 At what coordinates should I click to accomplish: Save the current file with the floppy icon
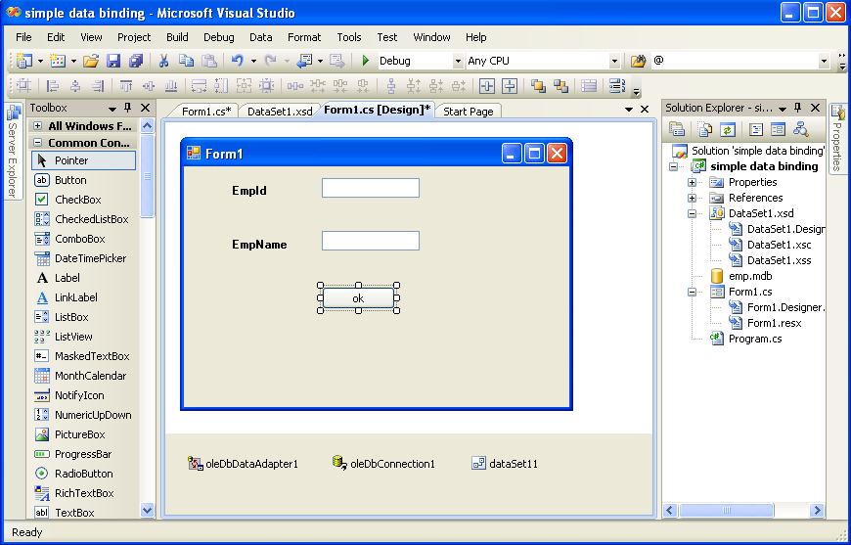coord(112,61)
